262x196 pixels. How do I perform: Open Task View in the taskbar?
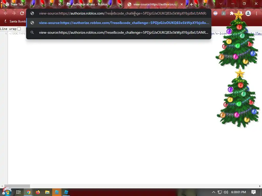pyautogui.click(x=18, y=192)
